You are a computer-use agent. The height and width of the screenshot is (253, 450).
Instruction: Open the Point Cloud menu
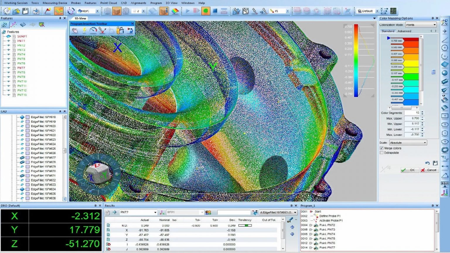108,3
